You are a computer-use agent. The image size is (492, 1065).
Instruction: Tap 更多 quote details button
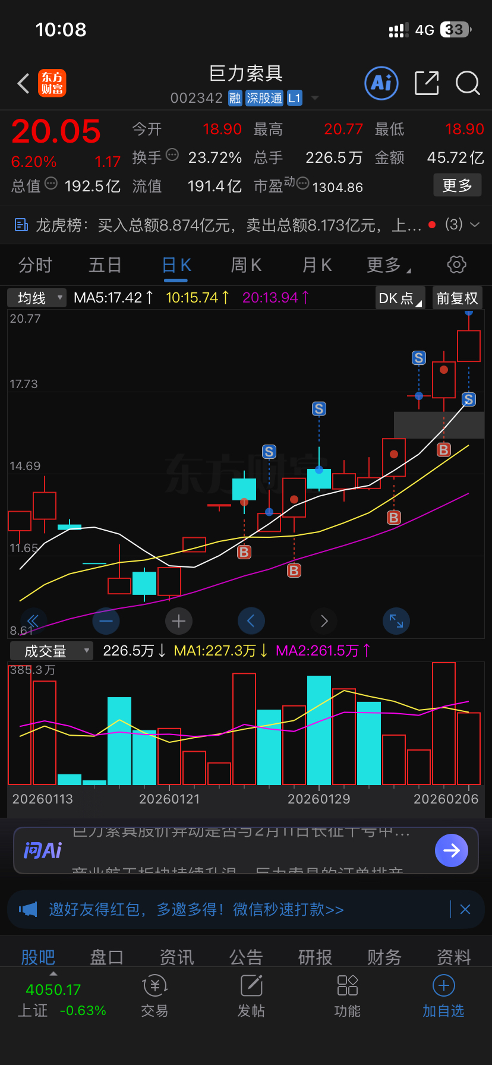click(x=457, y=185)
